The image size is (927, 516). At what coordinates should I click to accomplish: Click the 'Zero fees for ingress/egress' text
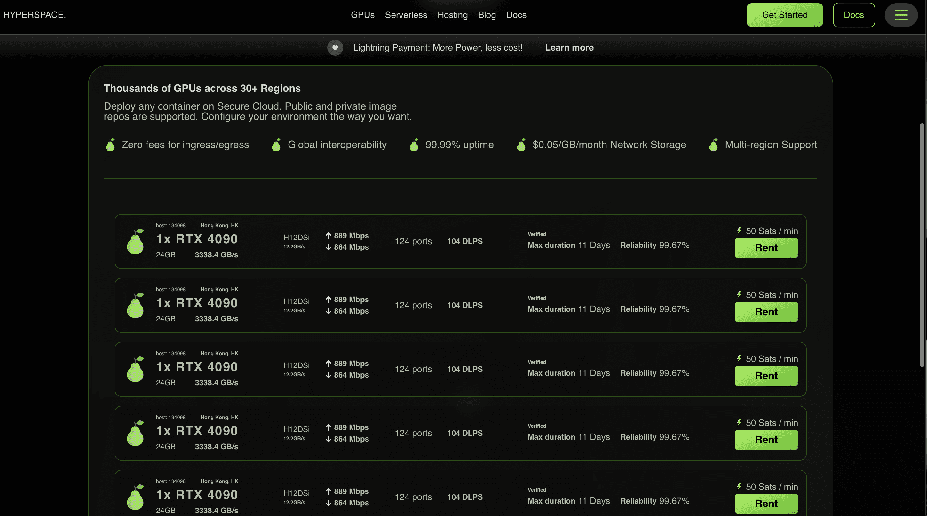coord(185,145)
